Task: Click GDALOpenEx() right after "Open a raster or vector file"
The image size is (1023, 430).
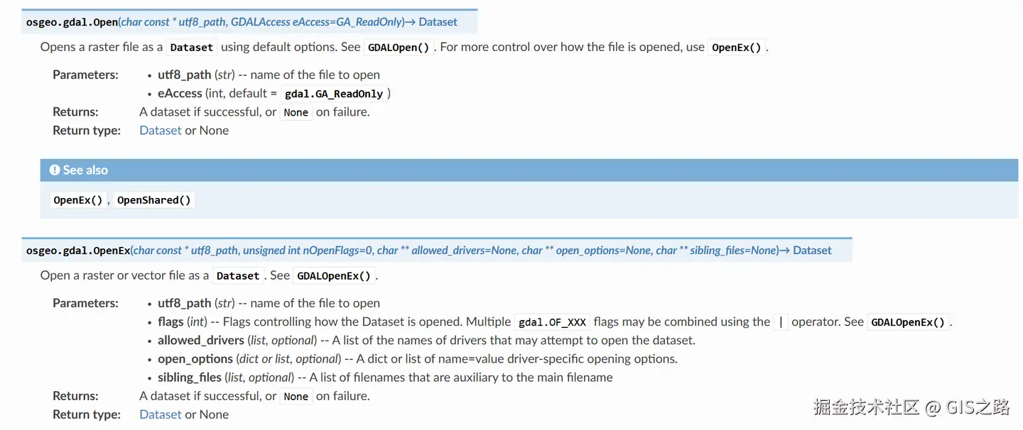Action: pyautogui.click(x=334, y=276)
